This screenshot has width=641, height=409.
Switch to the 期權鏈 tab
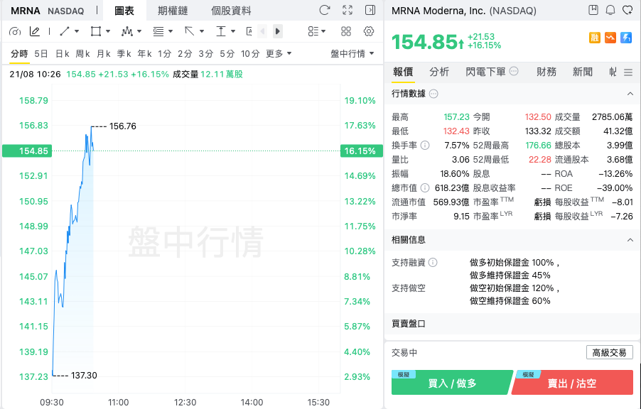point(173,11)
